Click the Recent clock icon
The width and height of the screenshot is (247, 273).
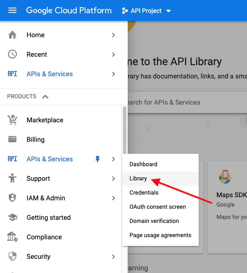pos(12,55)
